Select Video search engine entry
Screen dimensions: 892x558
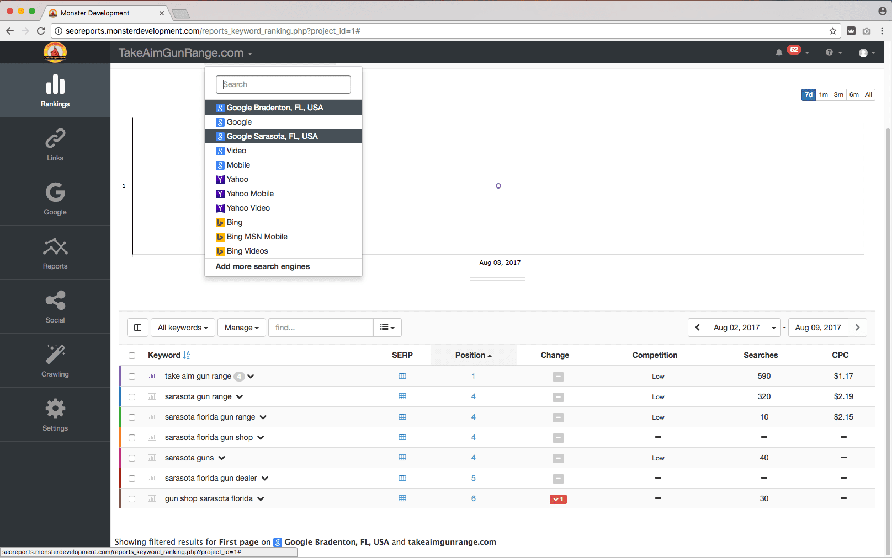pos(283,151)
